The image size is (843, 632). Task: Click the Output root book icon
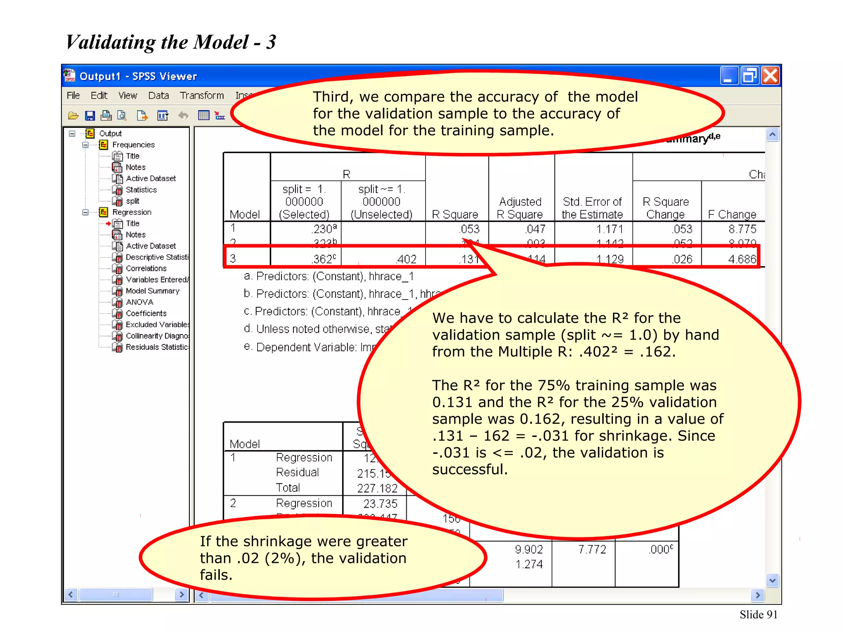pos(90,133)
